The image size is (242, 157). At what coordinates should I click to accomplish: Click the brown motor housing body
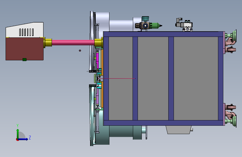pos(25,49)
